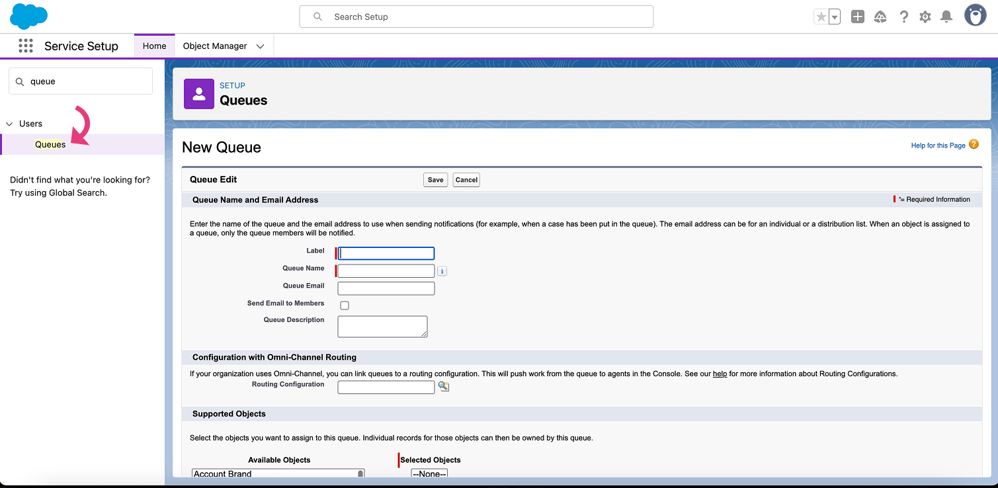The height and width of the screenshot is (488, 998).
Task: Open the help question mark icon
Action: pos(903,17)
